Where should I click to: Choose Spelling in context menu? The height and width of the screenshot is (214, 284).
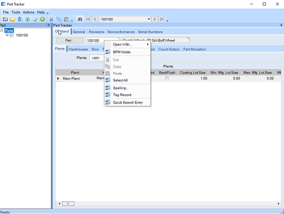(127, 88)
